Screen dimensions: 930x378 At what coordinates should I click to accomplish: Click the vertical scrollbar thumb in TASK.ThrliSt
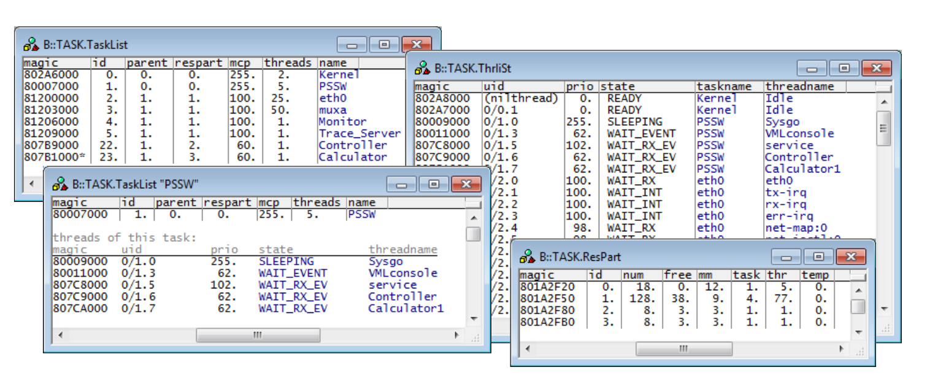click(883, 128)
